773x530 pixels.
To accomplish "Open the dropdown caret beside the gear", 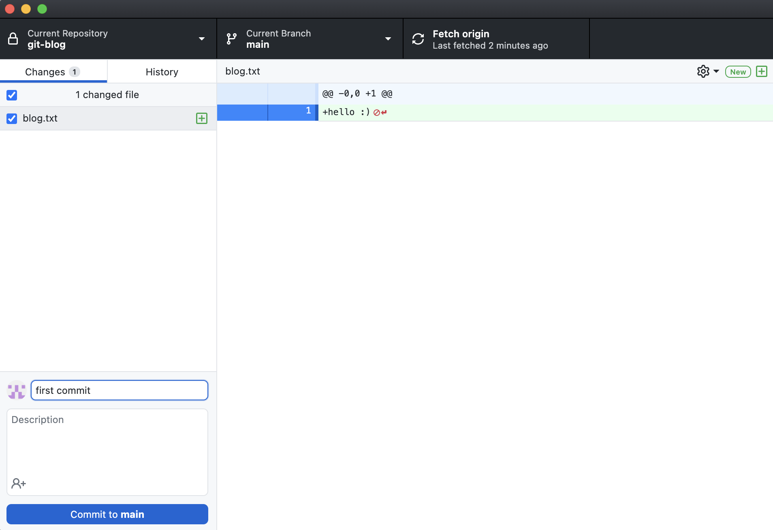I will [716, 71].
